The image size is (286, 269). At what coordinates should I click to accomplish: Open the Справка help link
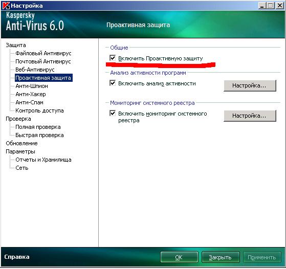(x=17, y=257)
